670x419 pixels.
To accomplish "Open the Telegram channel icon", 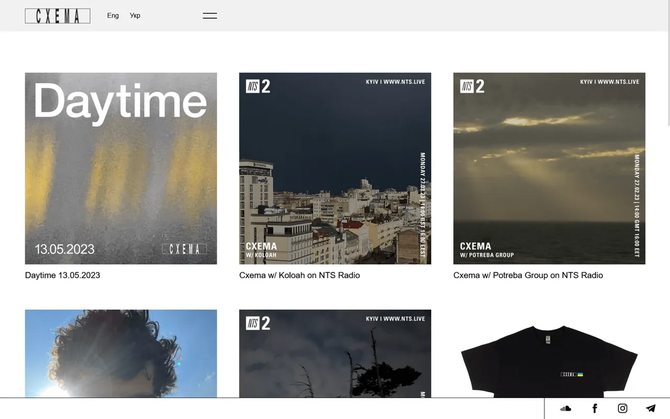I will 651,409.
